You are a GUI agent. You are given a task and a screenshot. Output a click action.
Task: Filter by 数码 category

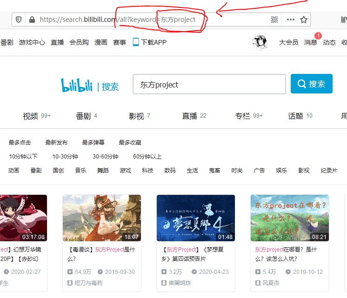(x=170, y=170)
